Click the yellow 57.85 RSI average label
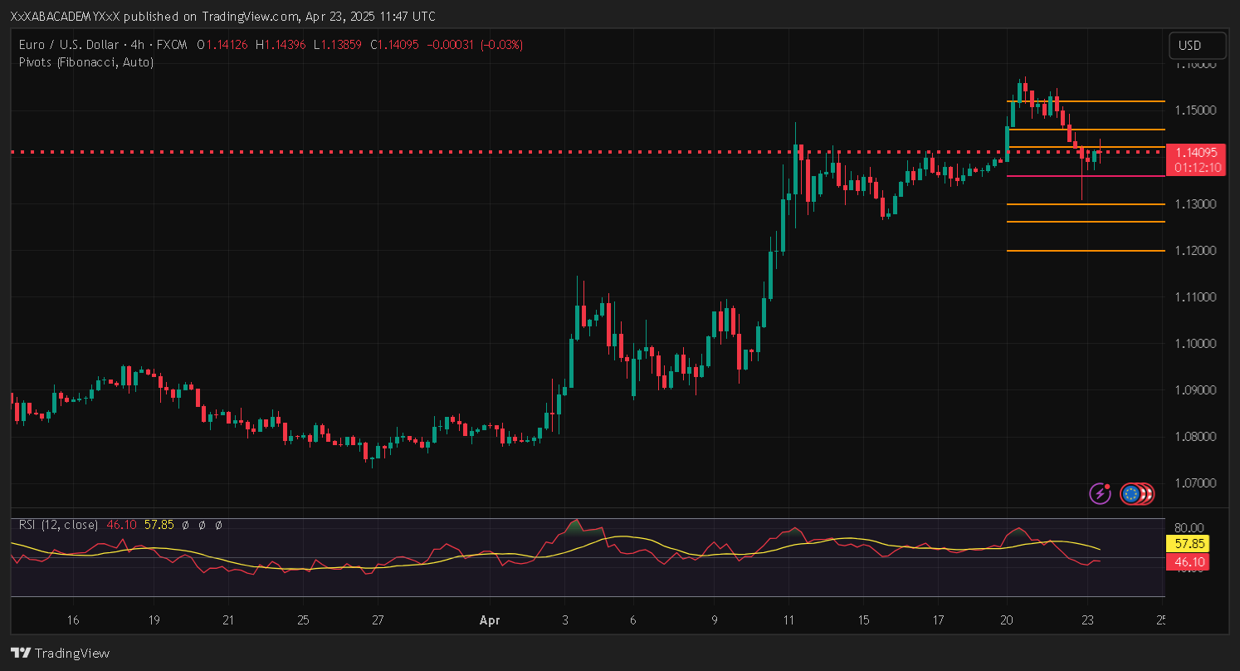Image resolution: width=1240 pixels, height=671 pixels. click(1191, 544)
